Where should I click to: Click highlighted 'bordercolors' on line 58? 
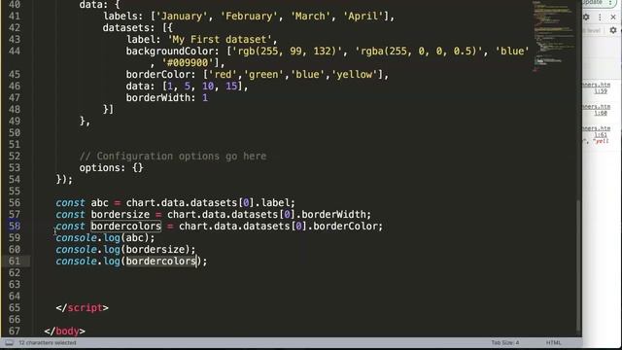click(x=125, y=227)
